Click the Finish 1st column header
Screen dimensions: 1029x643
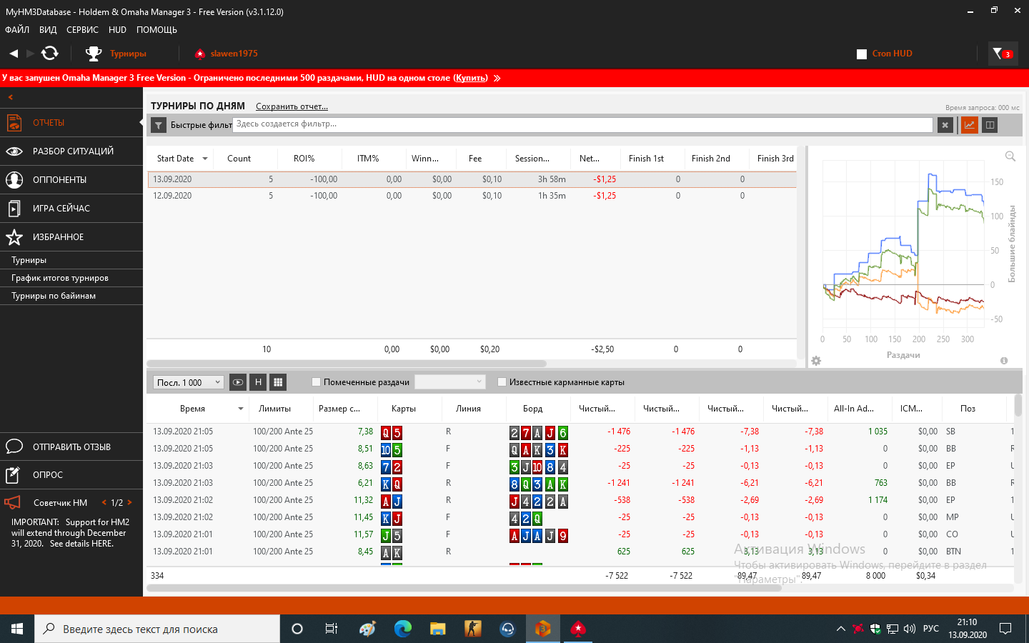646,159
